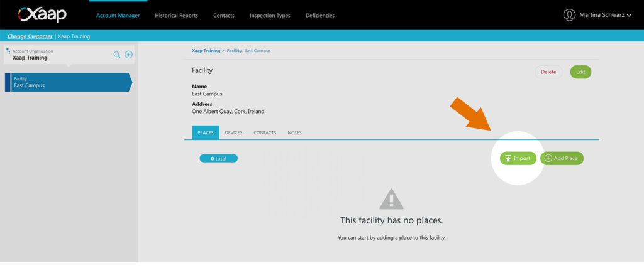
Task: Go to Historical Reports
Action: [176, 16]
